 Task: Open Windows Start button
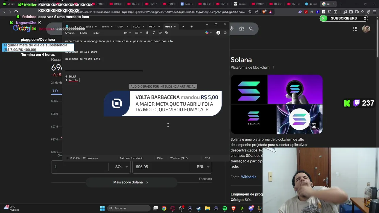(x=102, y=208)
